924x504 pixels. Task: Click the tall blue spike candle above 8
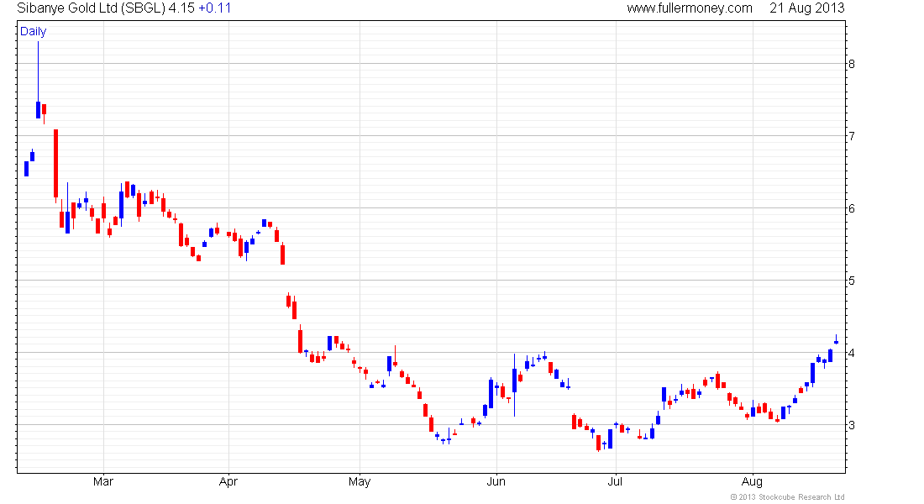(39, 80)
